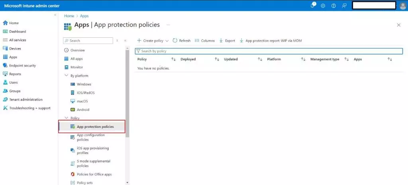Collapse the Policy section
Screen dimensions: 408x185
(x=67, y=118)
